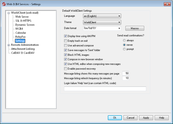Select 'prompt' read confirmation option
This screenshot has width=173, height=124.
tap(124, 49)
